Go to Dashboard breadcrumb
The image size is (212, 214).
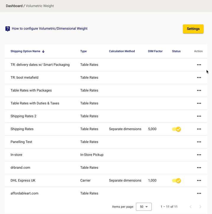(14, 6)
